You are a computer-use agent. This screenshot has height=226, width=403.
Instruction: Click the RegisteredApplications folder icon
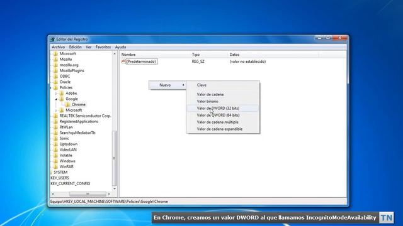click(x=55, y=121)
